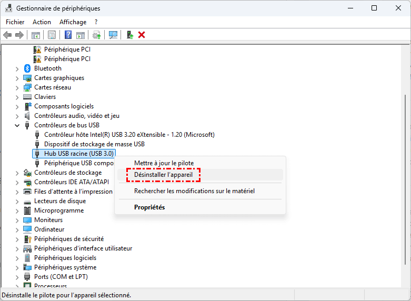The image size is (411, 301).
Task: Click the red X uninstall device toolbar icon
Action: (x=142, y=35)
